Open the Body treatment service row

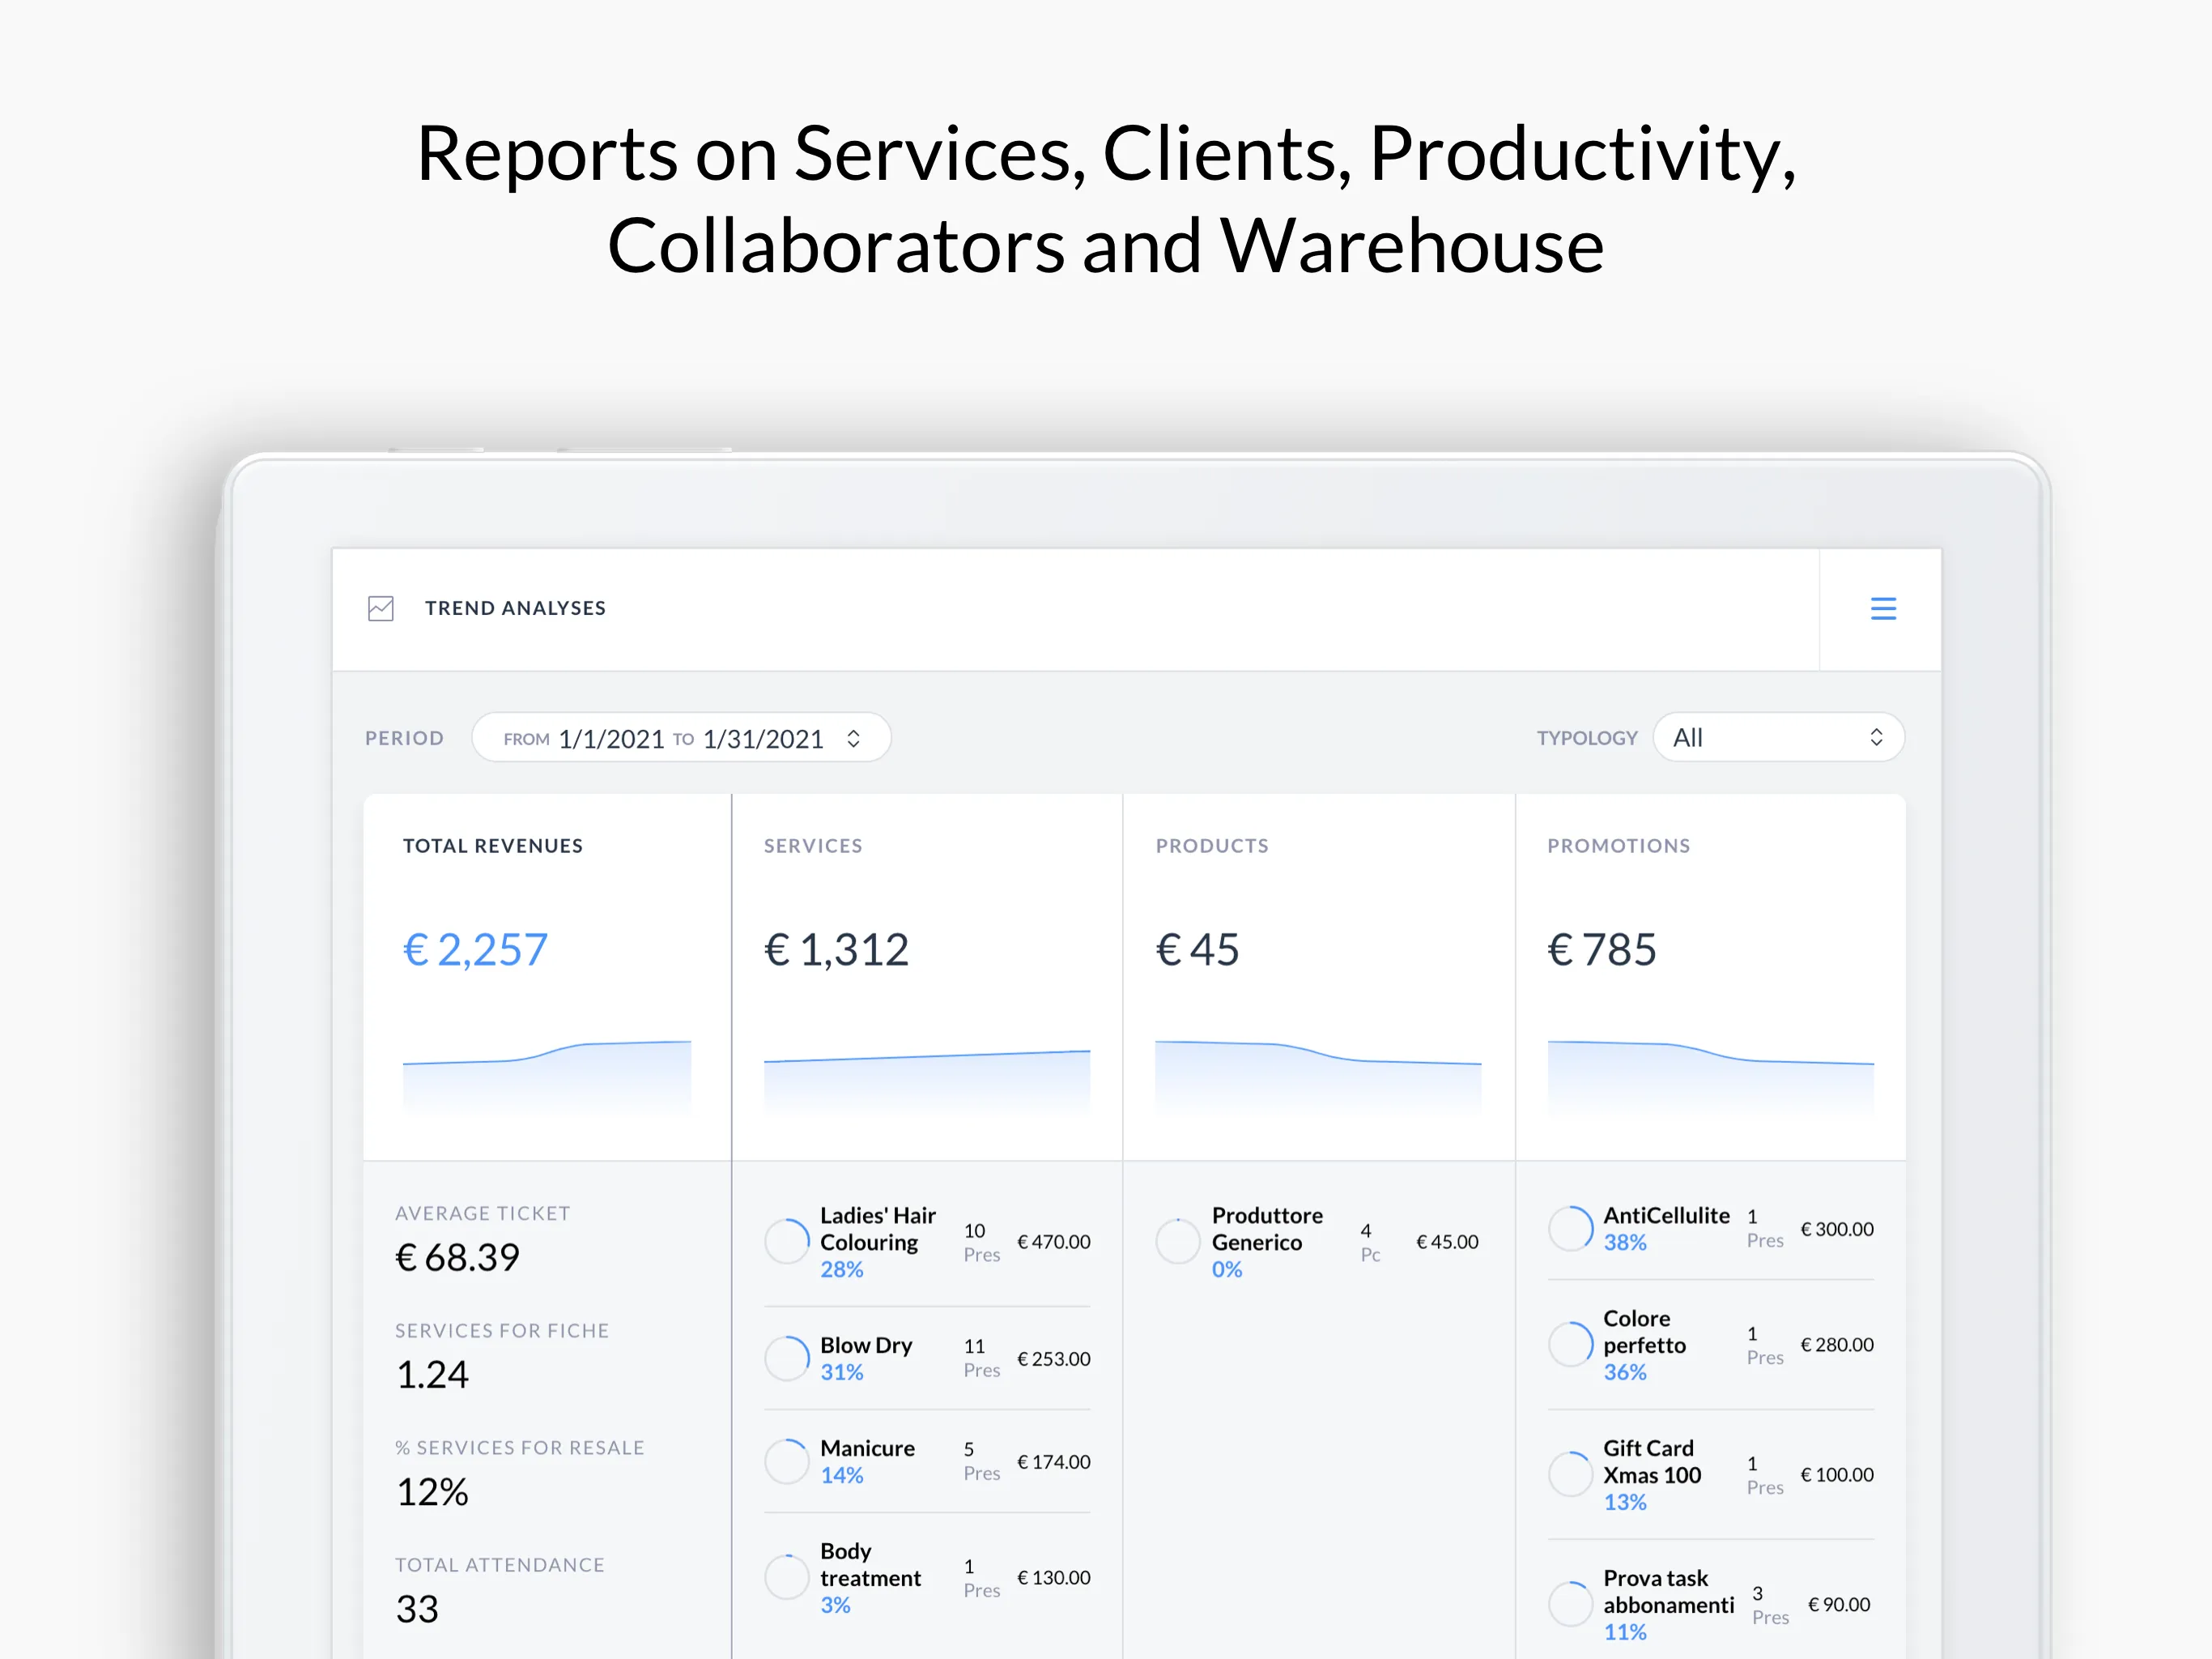pyautogui.click(x=927, y=1577)
